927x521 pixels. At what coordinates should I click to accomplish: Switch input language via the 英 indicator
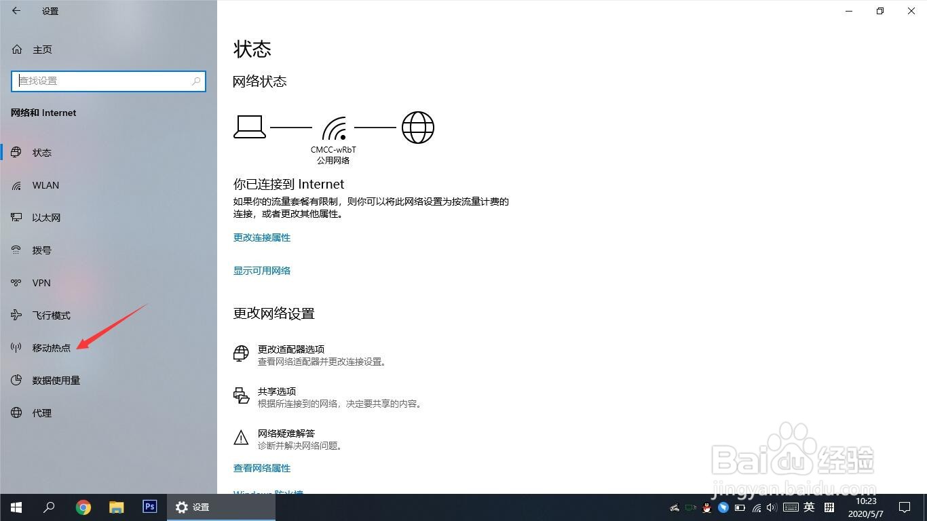tap(809, 507)
